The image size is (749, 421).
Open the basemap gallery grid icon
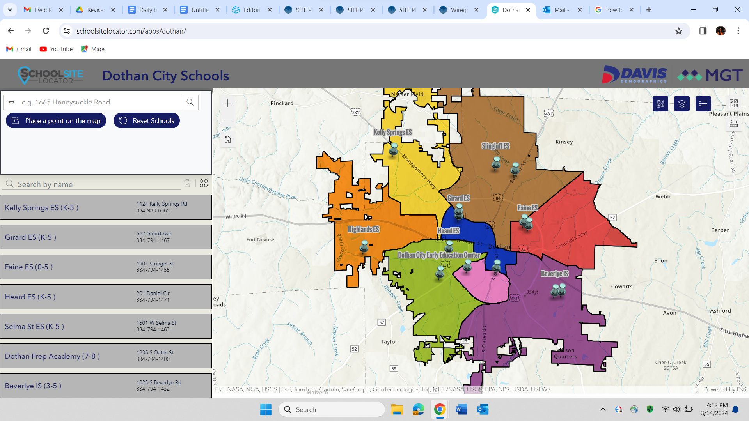coord(733,103)
